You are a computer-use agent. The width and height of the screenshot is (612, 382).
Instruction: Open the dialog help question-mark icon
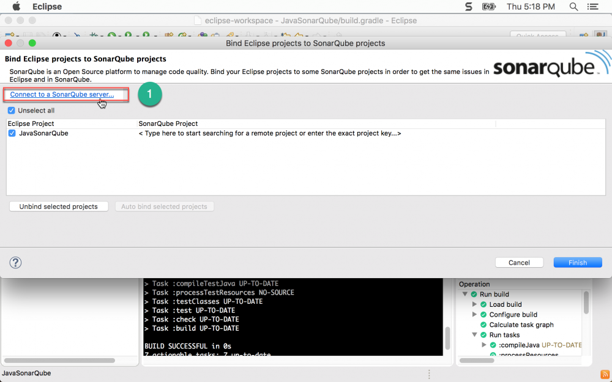(x=16, y=262)
